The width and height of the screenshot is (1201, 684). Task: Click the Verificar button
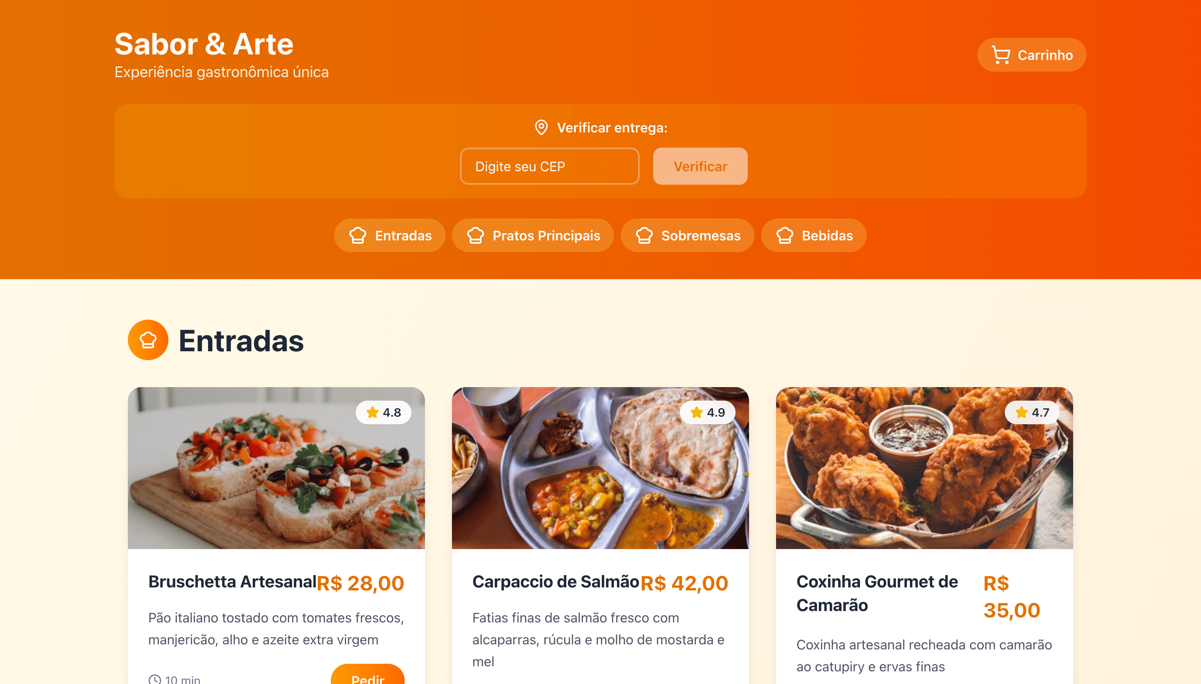tap(700, 166)
